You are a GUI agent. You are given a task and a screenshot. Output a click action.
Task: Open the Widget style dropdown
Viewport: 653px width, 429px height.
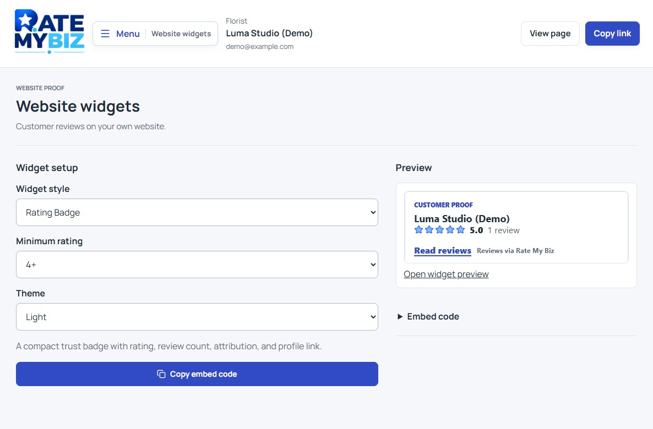pyautogui.click(x=197, y=212)
